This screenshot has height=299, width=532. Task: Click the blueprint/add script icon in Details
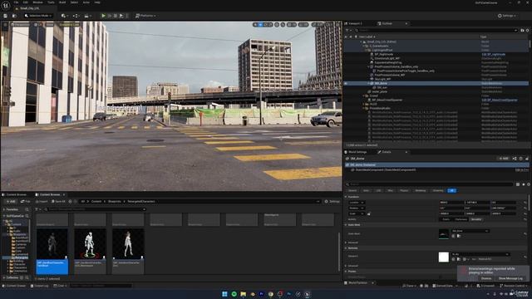pyautogui.click(x=515, y=159)
